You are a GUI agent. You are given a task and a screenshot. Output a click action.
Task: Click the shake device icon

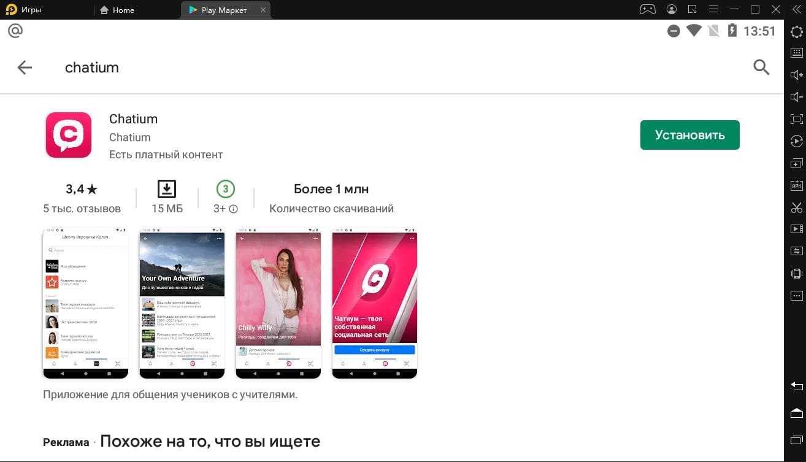(796, 274)
